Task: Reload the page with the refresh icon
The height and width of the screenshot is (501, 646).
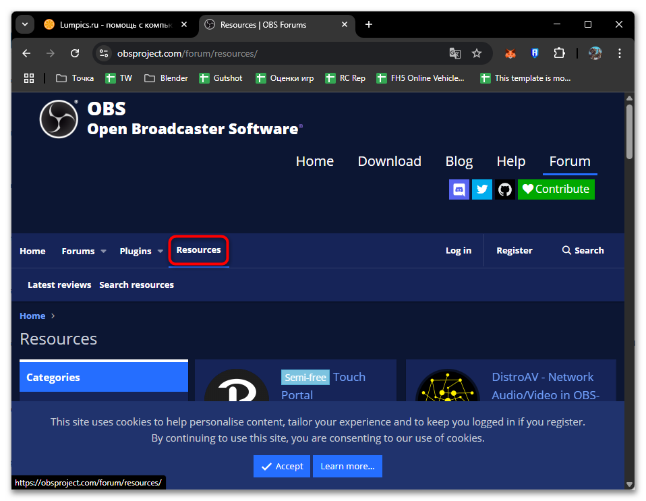Action: (x=75, y=53)
